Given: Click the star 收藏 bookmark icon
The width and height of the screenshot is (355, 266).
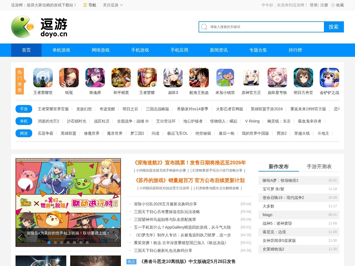Looking at the screenshot, I should (x=333, y=5).
